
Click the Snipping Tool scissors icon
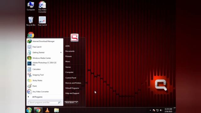point(29,75)
